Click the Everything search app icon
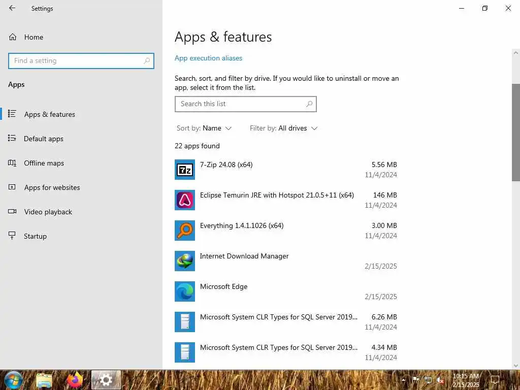This screenshot has height=390, width=520. pos(185,231)
